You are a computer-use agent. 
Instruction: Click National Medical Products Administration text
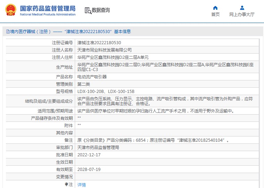click(48, 15)
